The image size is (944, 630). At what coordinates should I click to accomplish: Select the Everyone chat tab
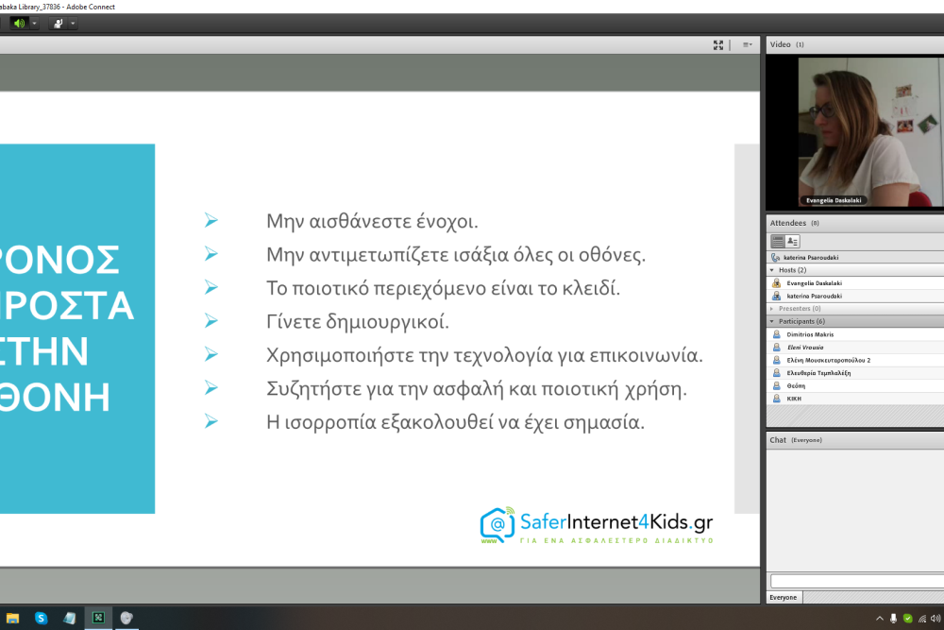(x=784, y=597)
